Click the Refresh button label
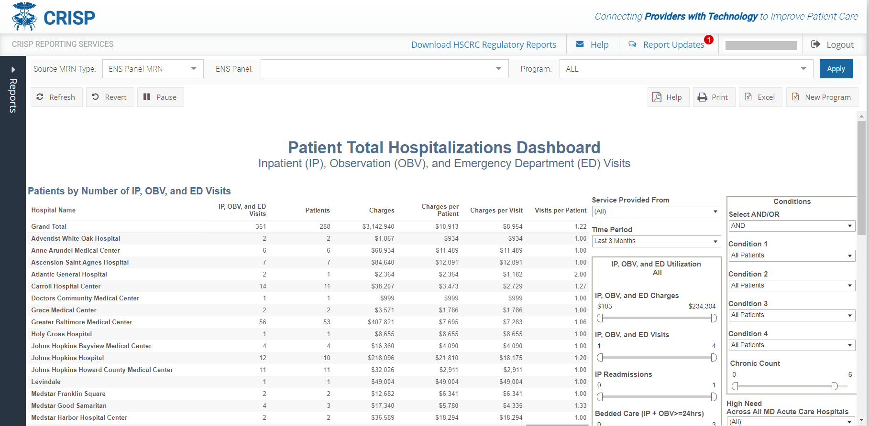Viewport: 869px width, 426px height. click(x=62, y=97)
